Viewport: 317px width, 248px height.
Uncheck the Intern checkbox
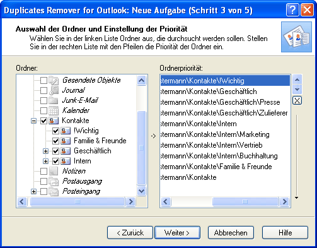55,161
